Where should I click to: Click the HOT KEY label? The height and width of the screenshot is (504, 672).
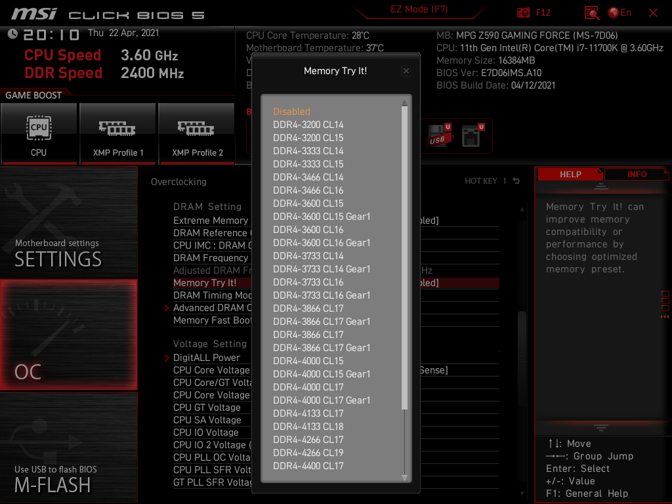(481, 181)
